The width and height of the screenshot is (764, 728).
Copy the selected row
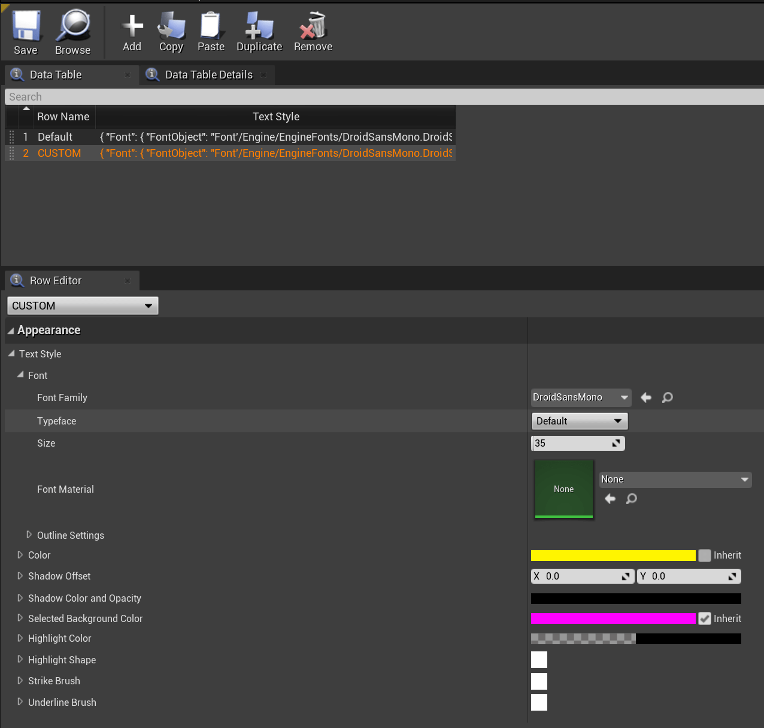click(171, 33)
